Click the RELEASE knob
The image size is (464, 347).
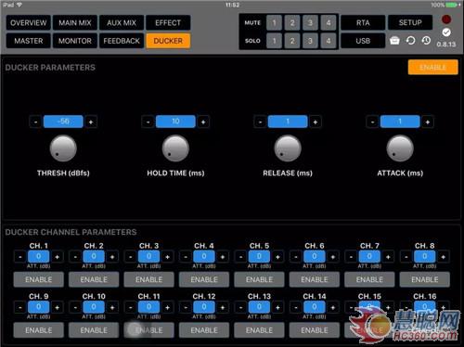288,148
